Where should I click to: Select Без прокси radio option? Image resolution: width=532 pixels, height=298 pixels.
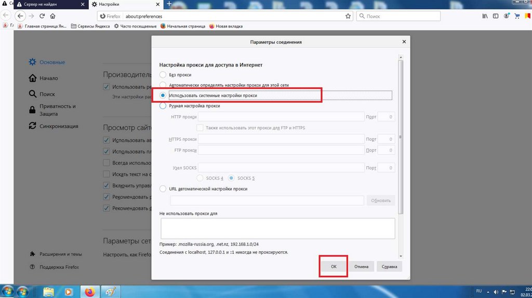[x=163, y=75]
